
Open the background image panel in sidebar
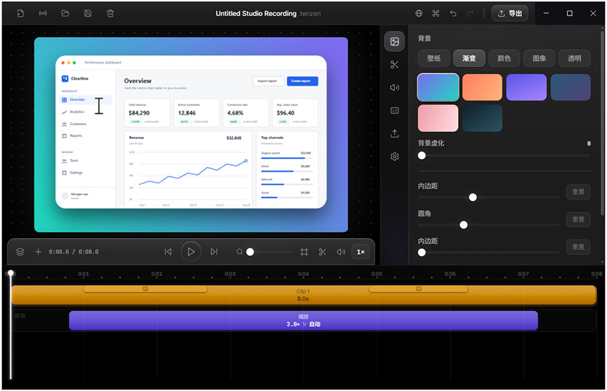coord(395,41)
